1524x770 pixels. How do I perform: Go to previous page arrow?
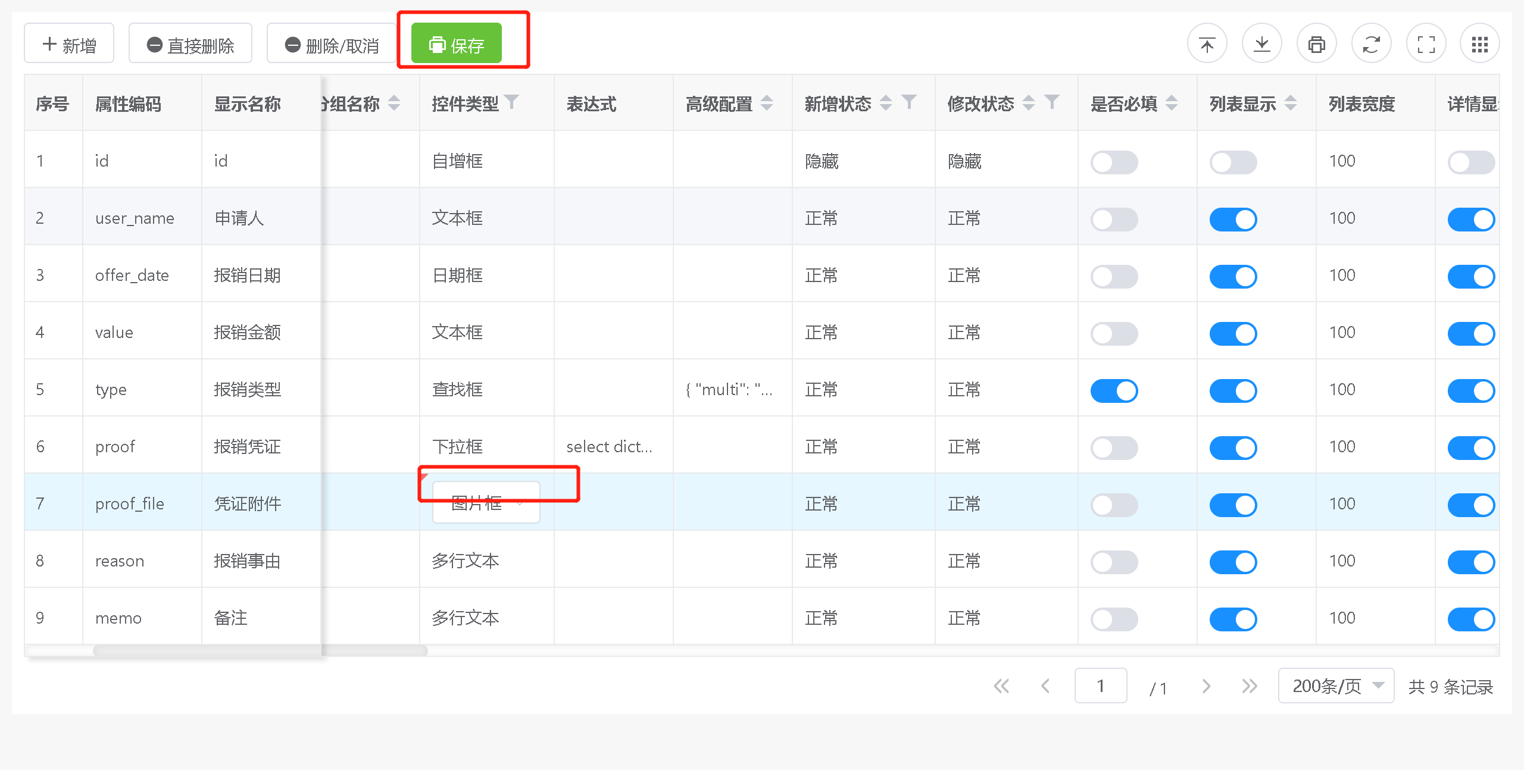[x=1045, y=686]
